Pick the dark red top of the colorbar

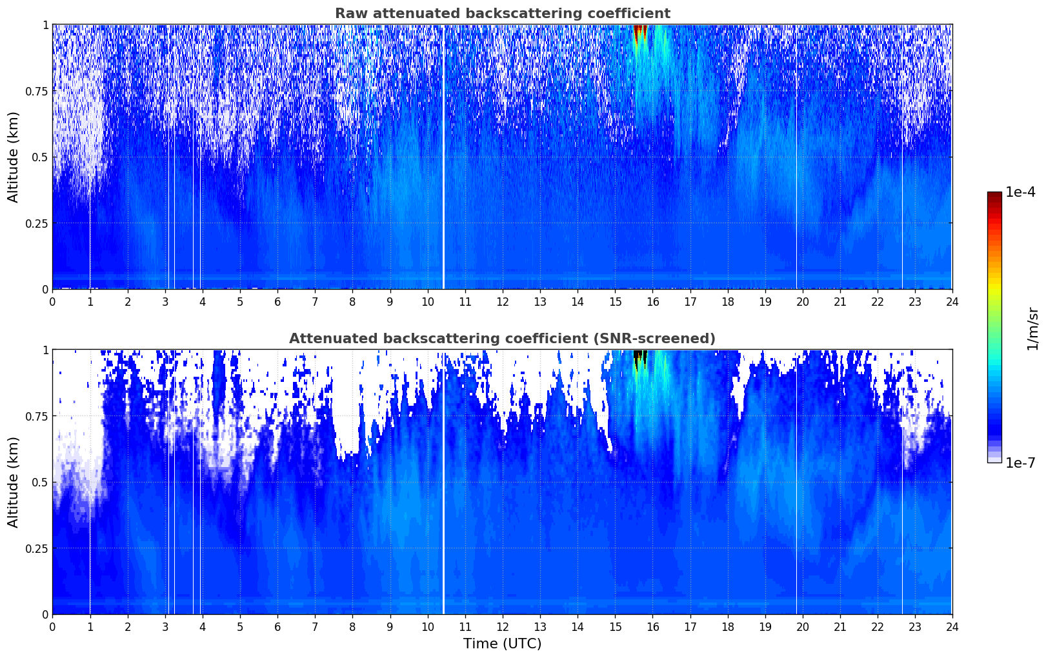[994, 196]
